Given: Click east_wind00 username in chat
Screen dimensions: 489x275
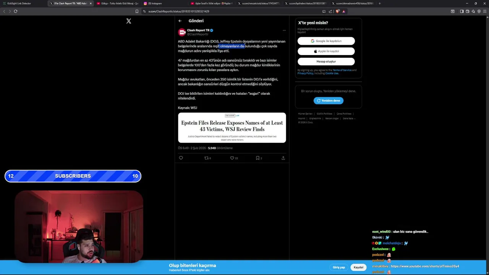Looking at the screenshot, I should point(381,232).
